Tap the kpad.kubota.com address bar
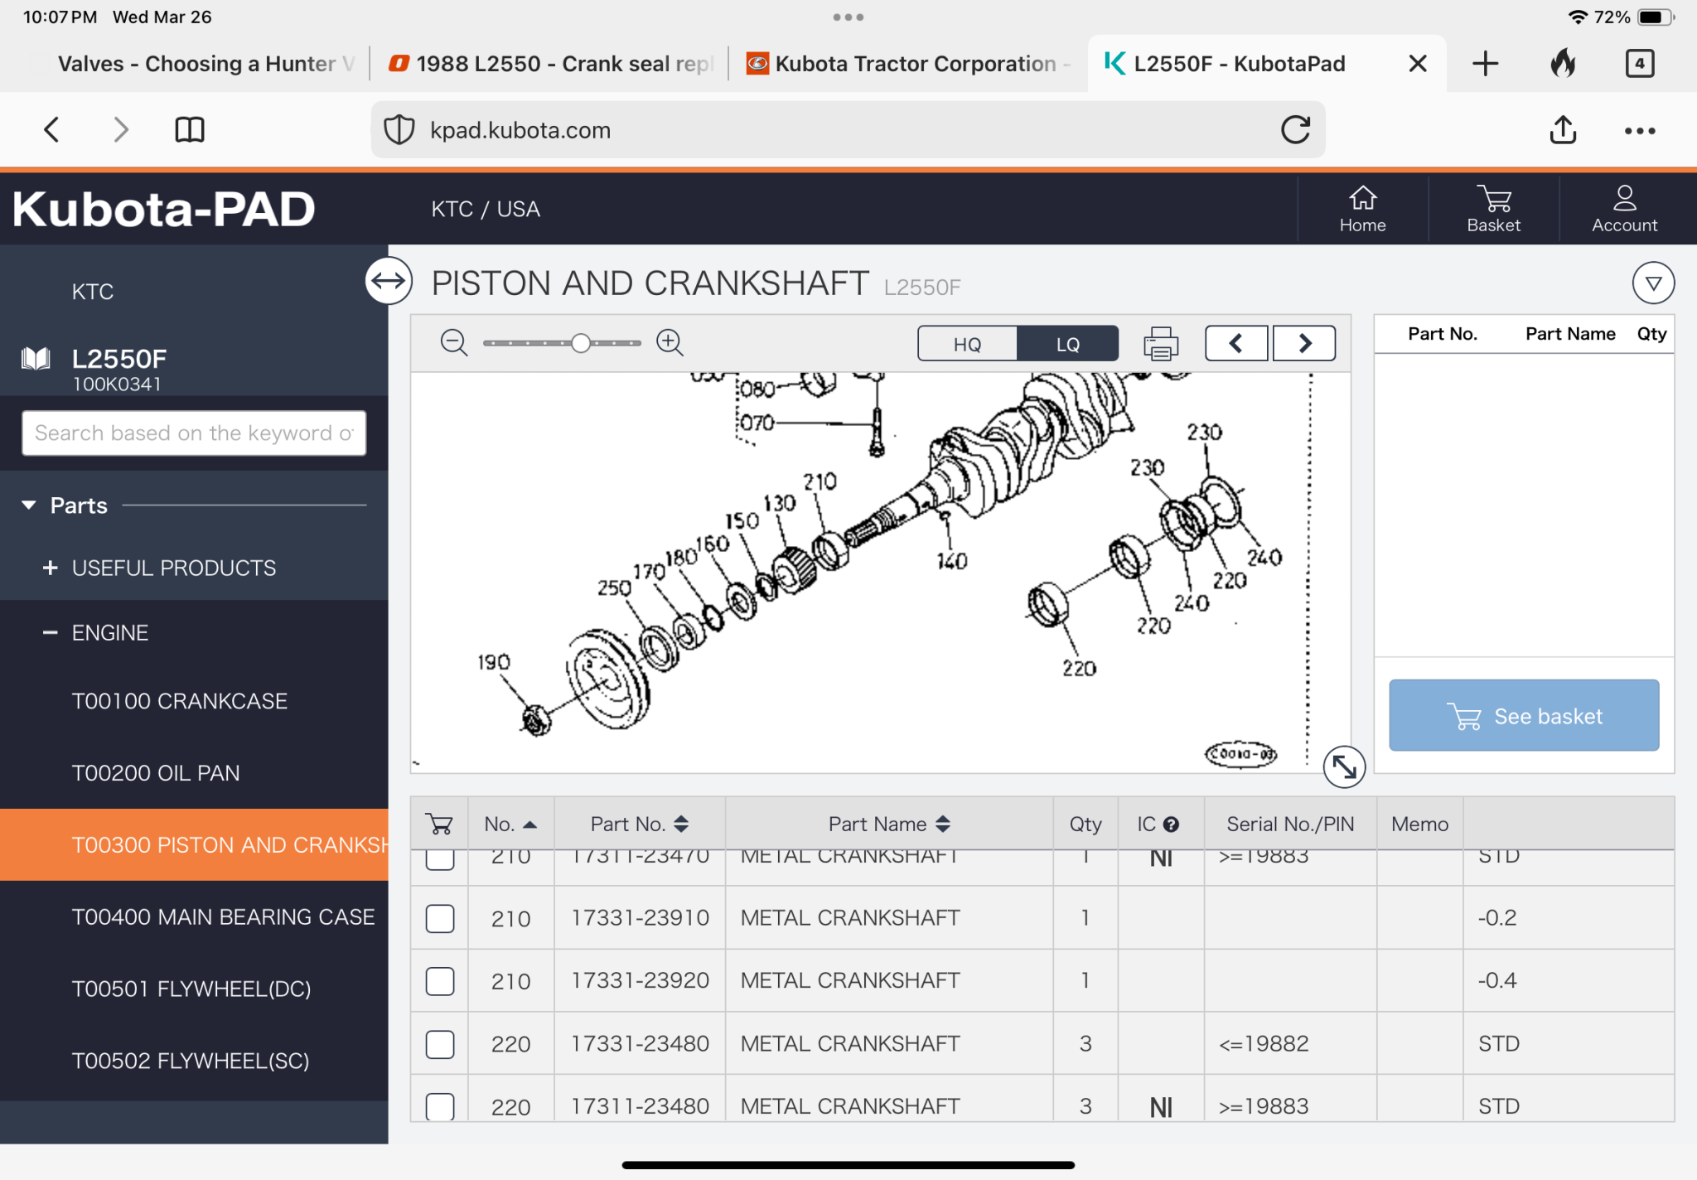 tap(848, 130)
